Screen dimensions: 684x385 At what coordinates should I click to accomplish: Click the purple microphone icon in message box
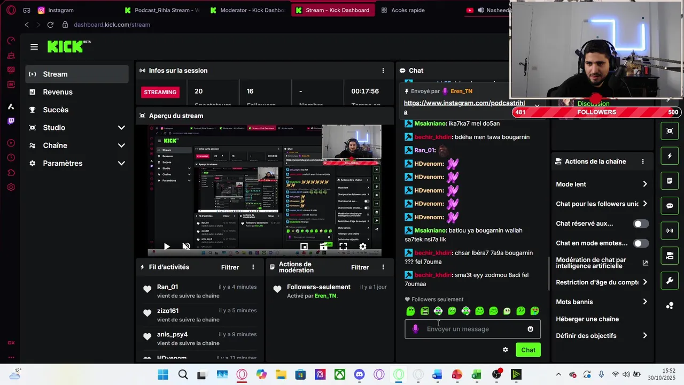(x=415, y=329)
